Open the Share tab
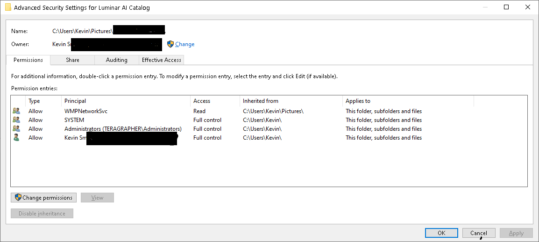Screen dimensions: 539x242 point(72,60)
